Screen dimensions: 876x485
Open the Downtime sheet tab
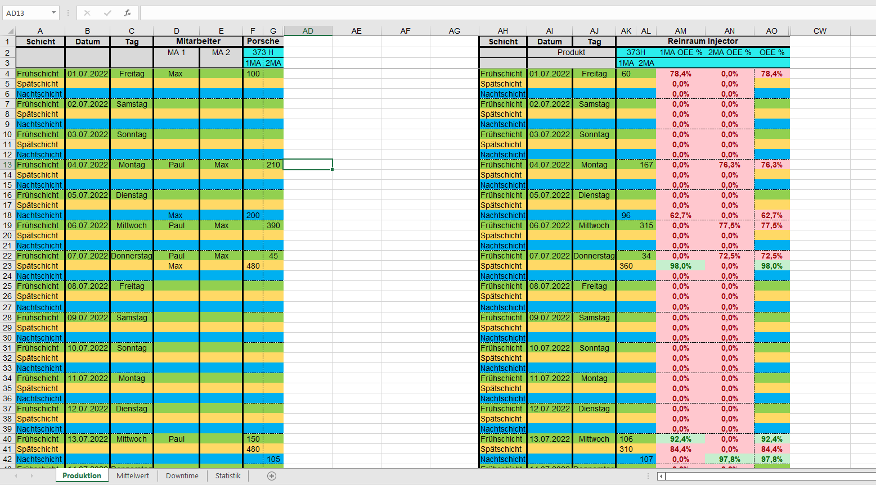click(x=182, y=476)
